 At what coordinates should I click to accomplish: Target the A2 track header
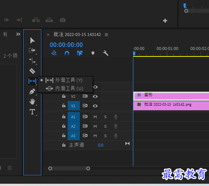click(x=74, y=126)
